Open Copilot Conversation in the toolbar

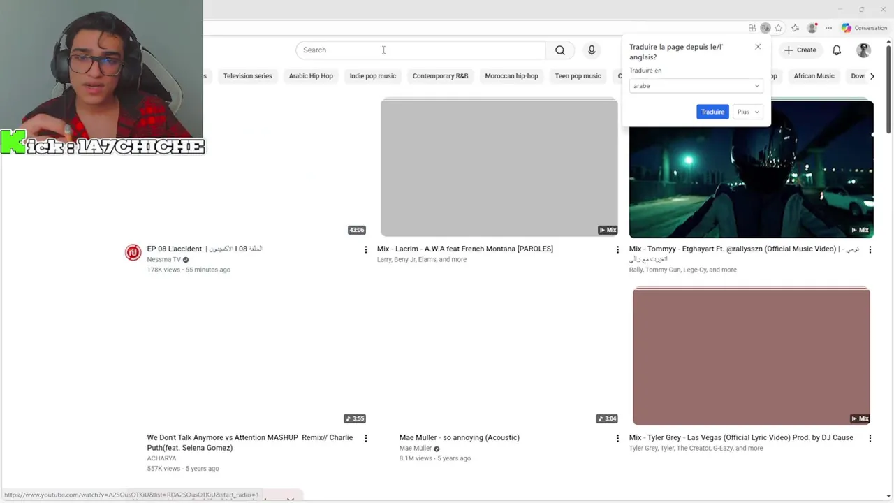[864, 28]
